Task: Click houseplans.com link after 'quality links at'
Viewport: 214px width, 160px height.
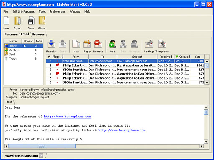Action: 122,130
